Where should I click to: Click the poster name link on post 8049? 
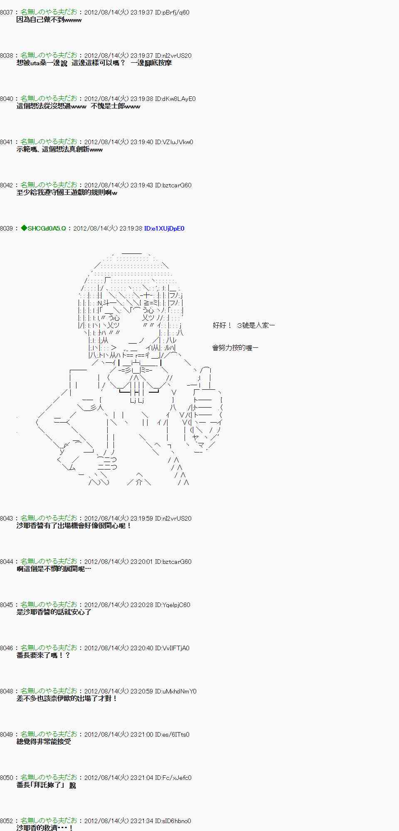[49, 734]
